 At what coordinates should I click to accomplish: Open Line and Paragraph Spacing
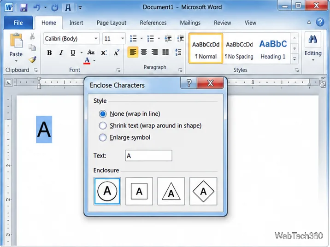point(178,52)
